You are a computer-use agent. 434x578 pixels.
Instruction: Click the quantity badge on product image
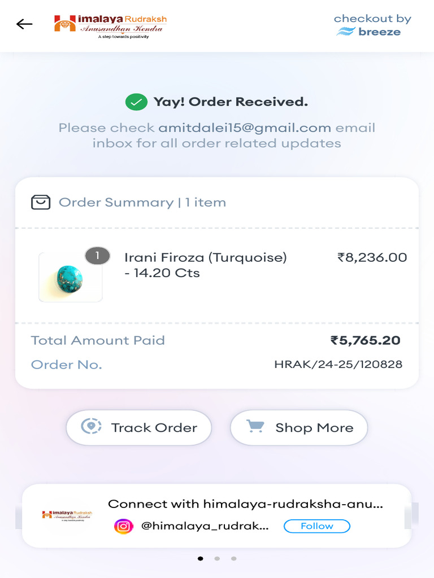[x=97, y=256]
